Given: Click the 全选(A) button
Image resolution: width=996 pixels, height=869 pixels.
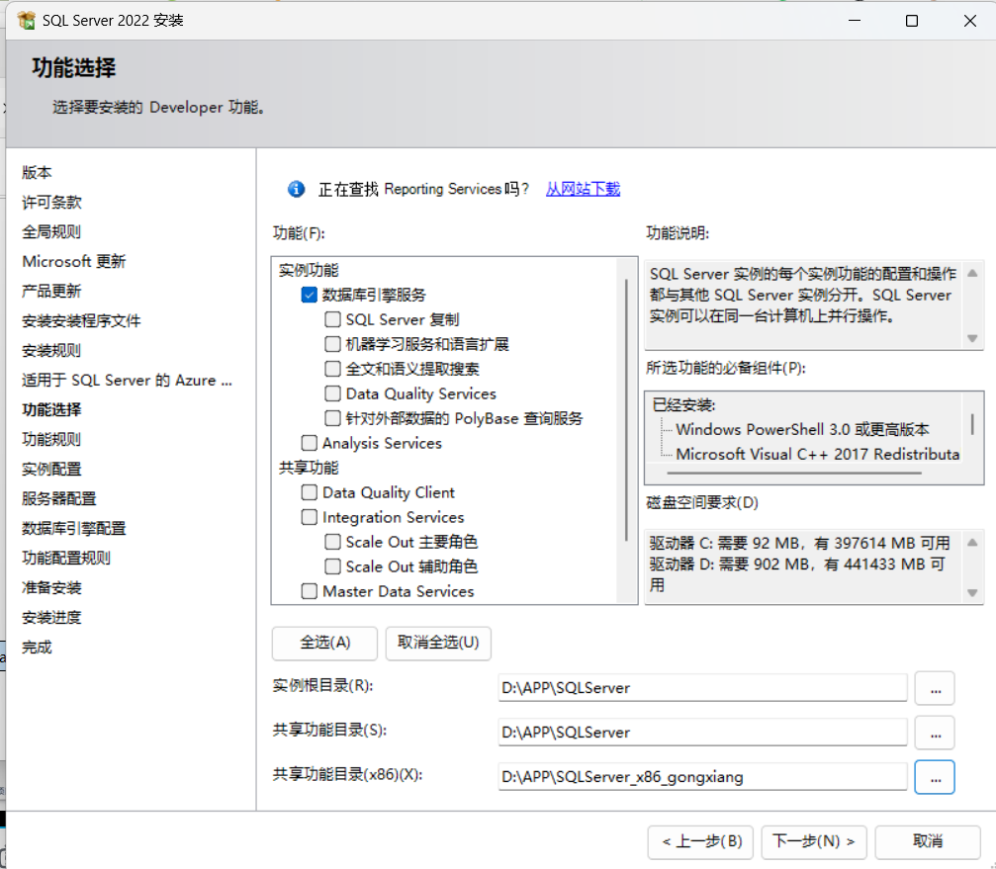Looking at the screenshot, I should click(324, 643).
